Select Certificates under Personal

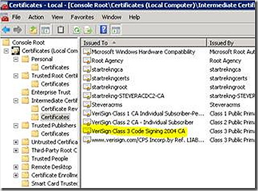(55, 67)
